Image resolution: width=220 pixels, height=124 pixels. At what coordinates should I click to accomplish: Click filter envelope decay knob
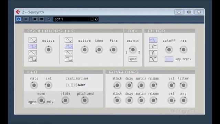[x=129, y=85]
